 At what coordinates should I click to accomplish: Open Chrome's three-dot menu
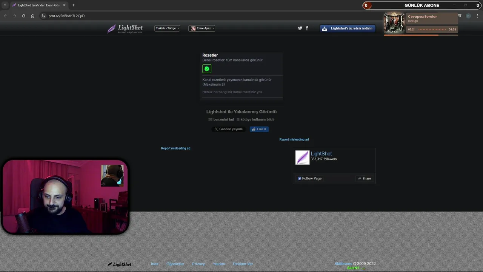pos(477,16)
